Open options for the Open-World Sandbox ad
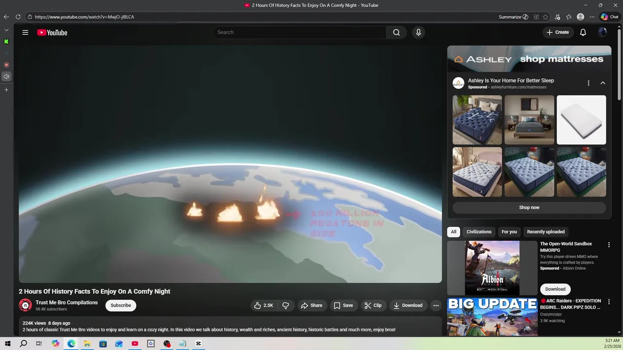Image resolution: width=623 pixels, height=350 pixels. pos(608,245)
